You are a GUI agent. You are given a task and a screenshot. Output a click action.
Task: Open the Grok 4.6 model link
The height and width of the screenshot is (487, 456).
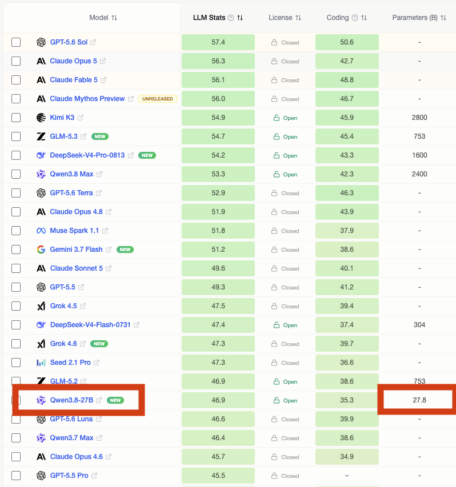63,344
